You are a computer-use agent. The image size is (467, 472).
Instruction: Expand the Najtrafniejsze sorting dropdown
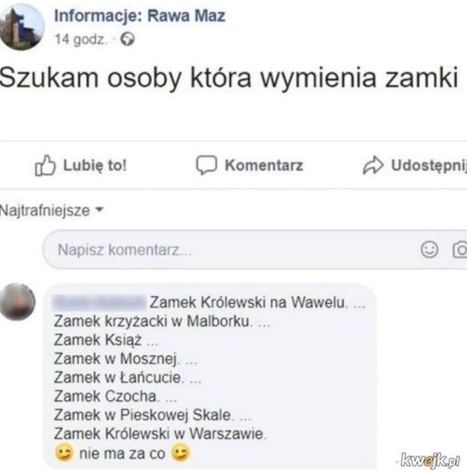pos(51,210)
